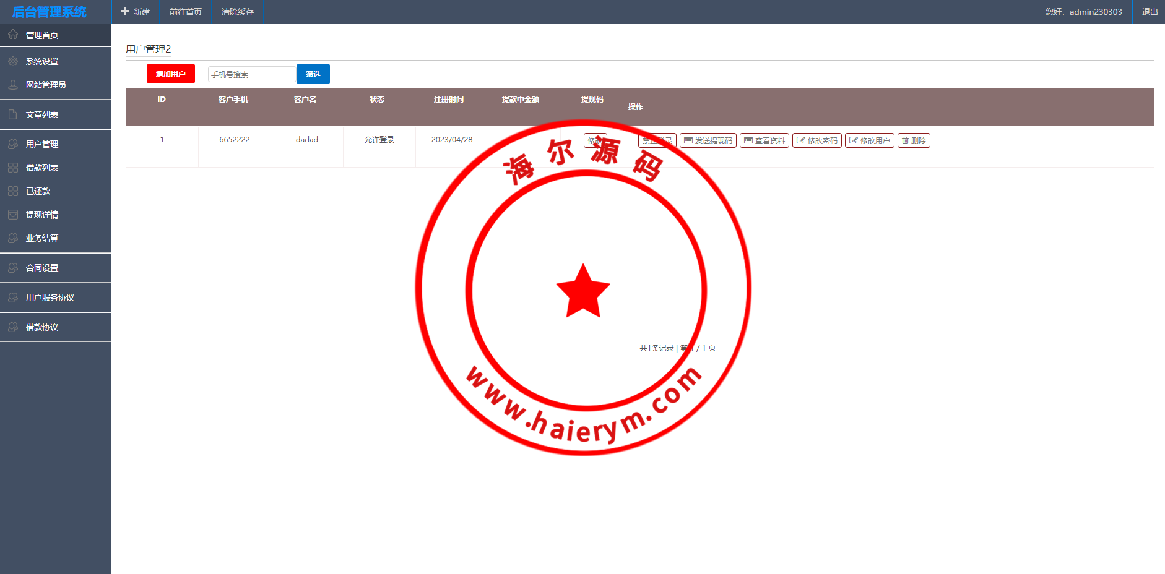Click 发送提现码 for user dadad
This screenshot has width=1165, height=574.
pyautogui.click(x=708, y=140)
